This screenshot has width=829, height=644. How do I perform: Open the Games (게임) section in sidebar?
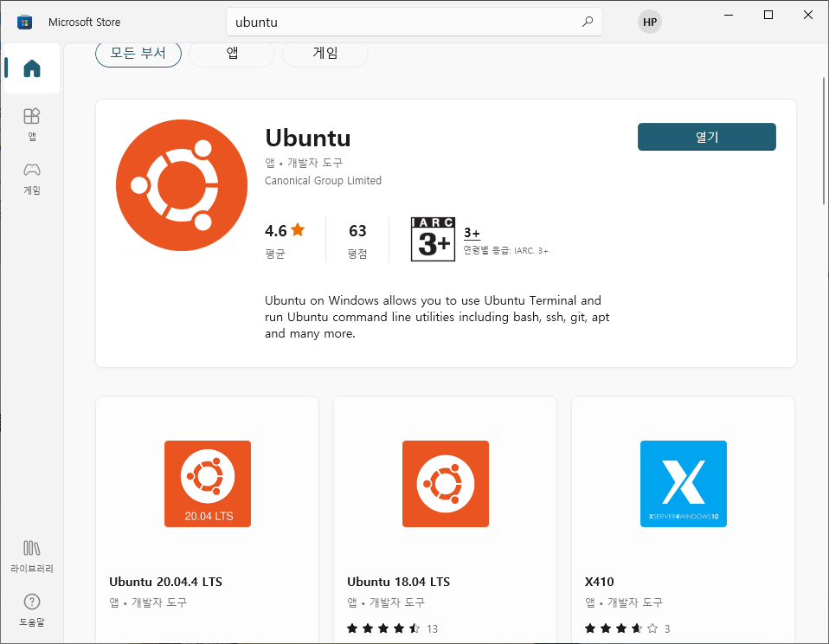32,178
